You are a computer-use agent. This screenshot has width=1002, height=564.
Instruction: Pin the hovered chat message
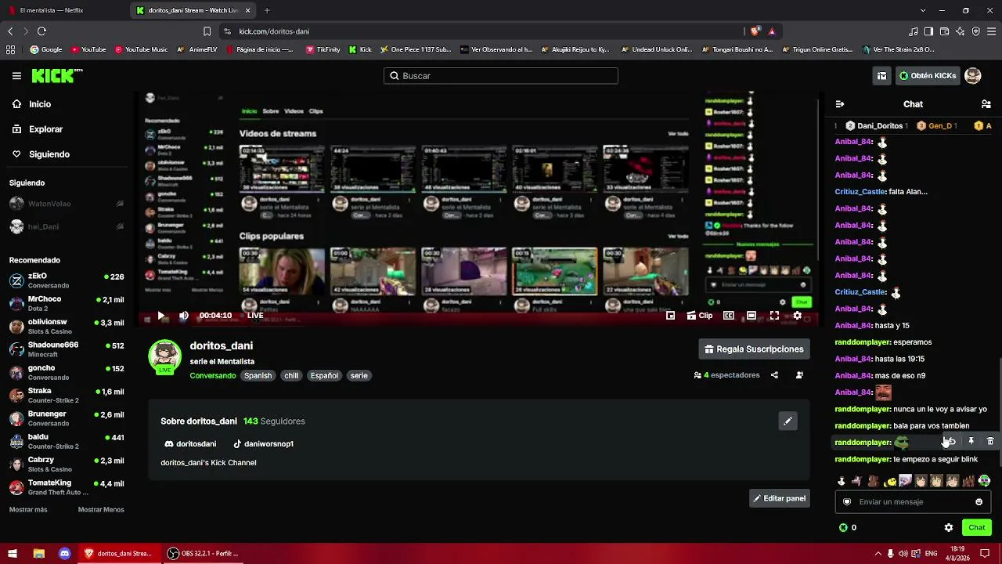point(971,442)
